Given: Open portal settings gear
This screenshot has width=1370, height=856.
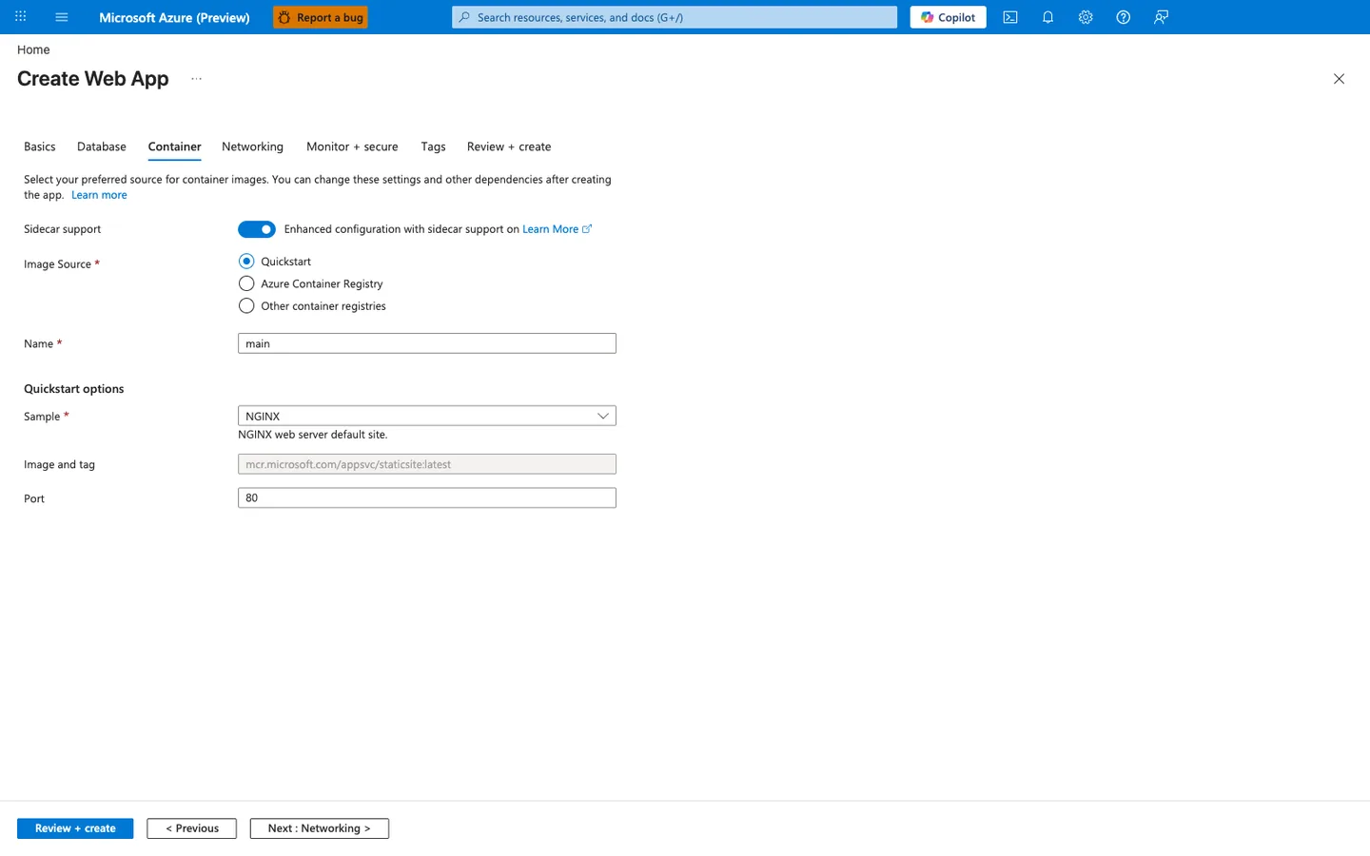Looking at the screenshot, I should (1086, 17).
